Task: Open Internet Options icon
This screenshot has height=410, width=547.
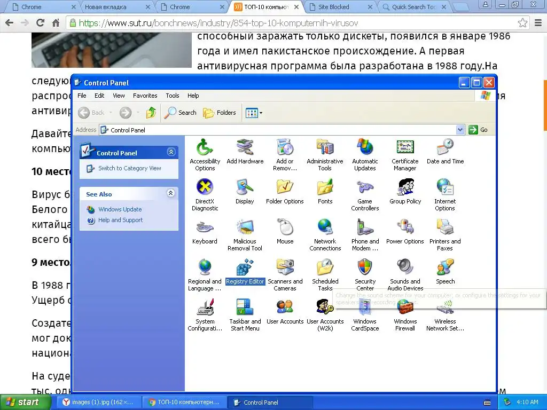Action: (x=445, y=187)
